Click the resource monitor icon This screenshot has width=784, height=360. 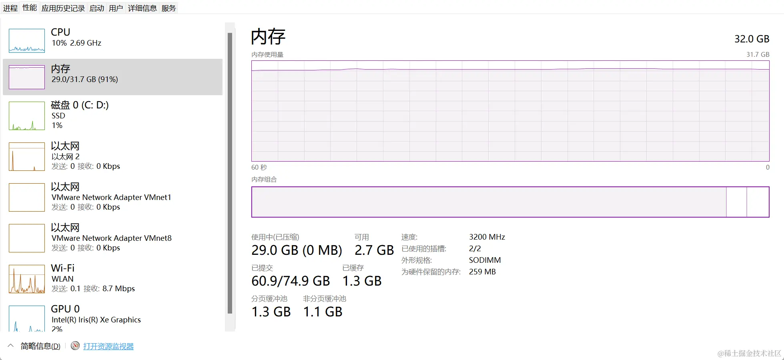75,346
